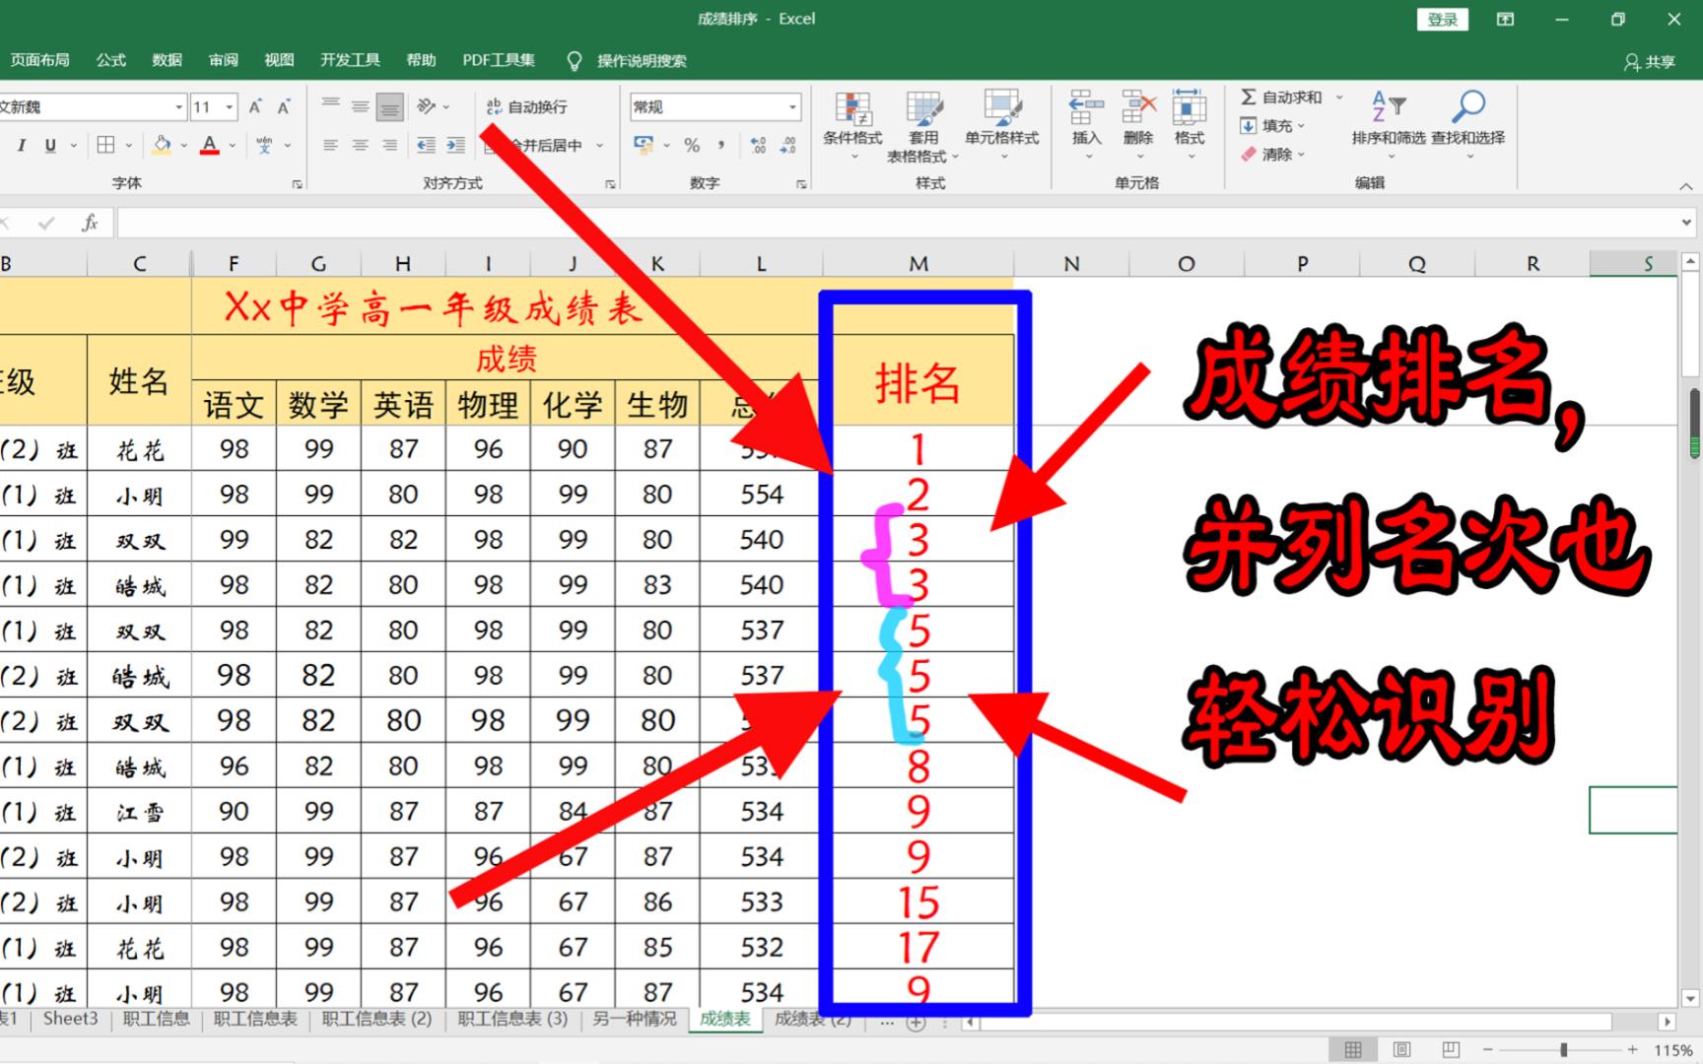
Task: Open the 数据 ribbon tab
Action: (167, 60)
